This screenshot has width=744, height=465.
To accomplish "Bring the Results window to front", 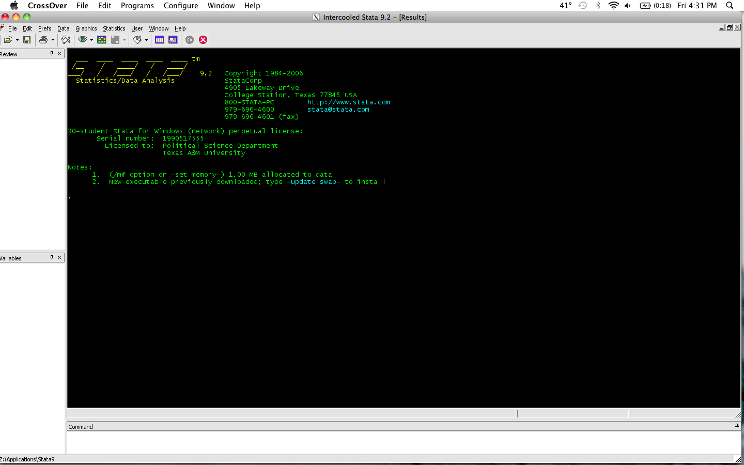I will 101,40.
